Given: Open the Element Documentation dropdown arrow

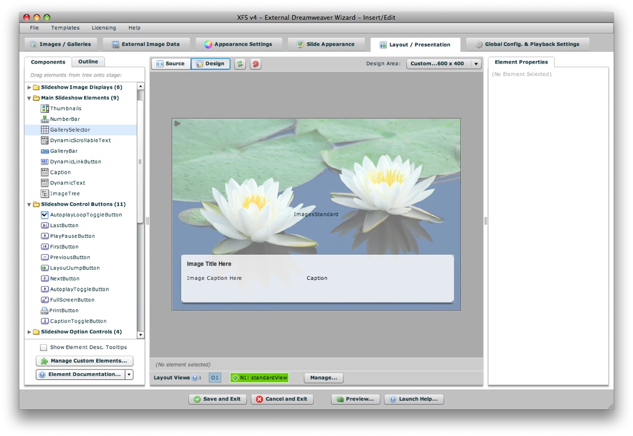Looking at the screenshot, I should [129, 375].
